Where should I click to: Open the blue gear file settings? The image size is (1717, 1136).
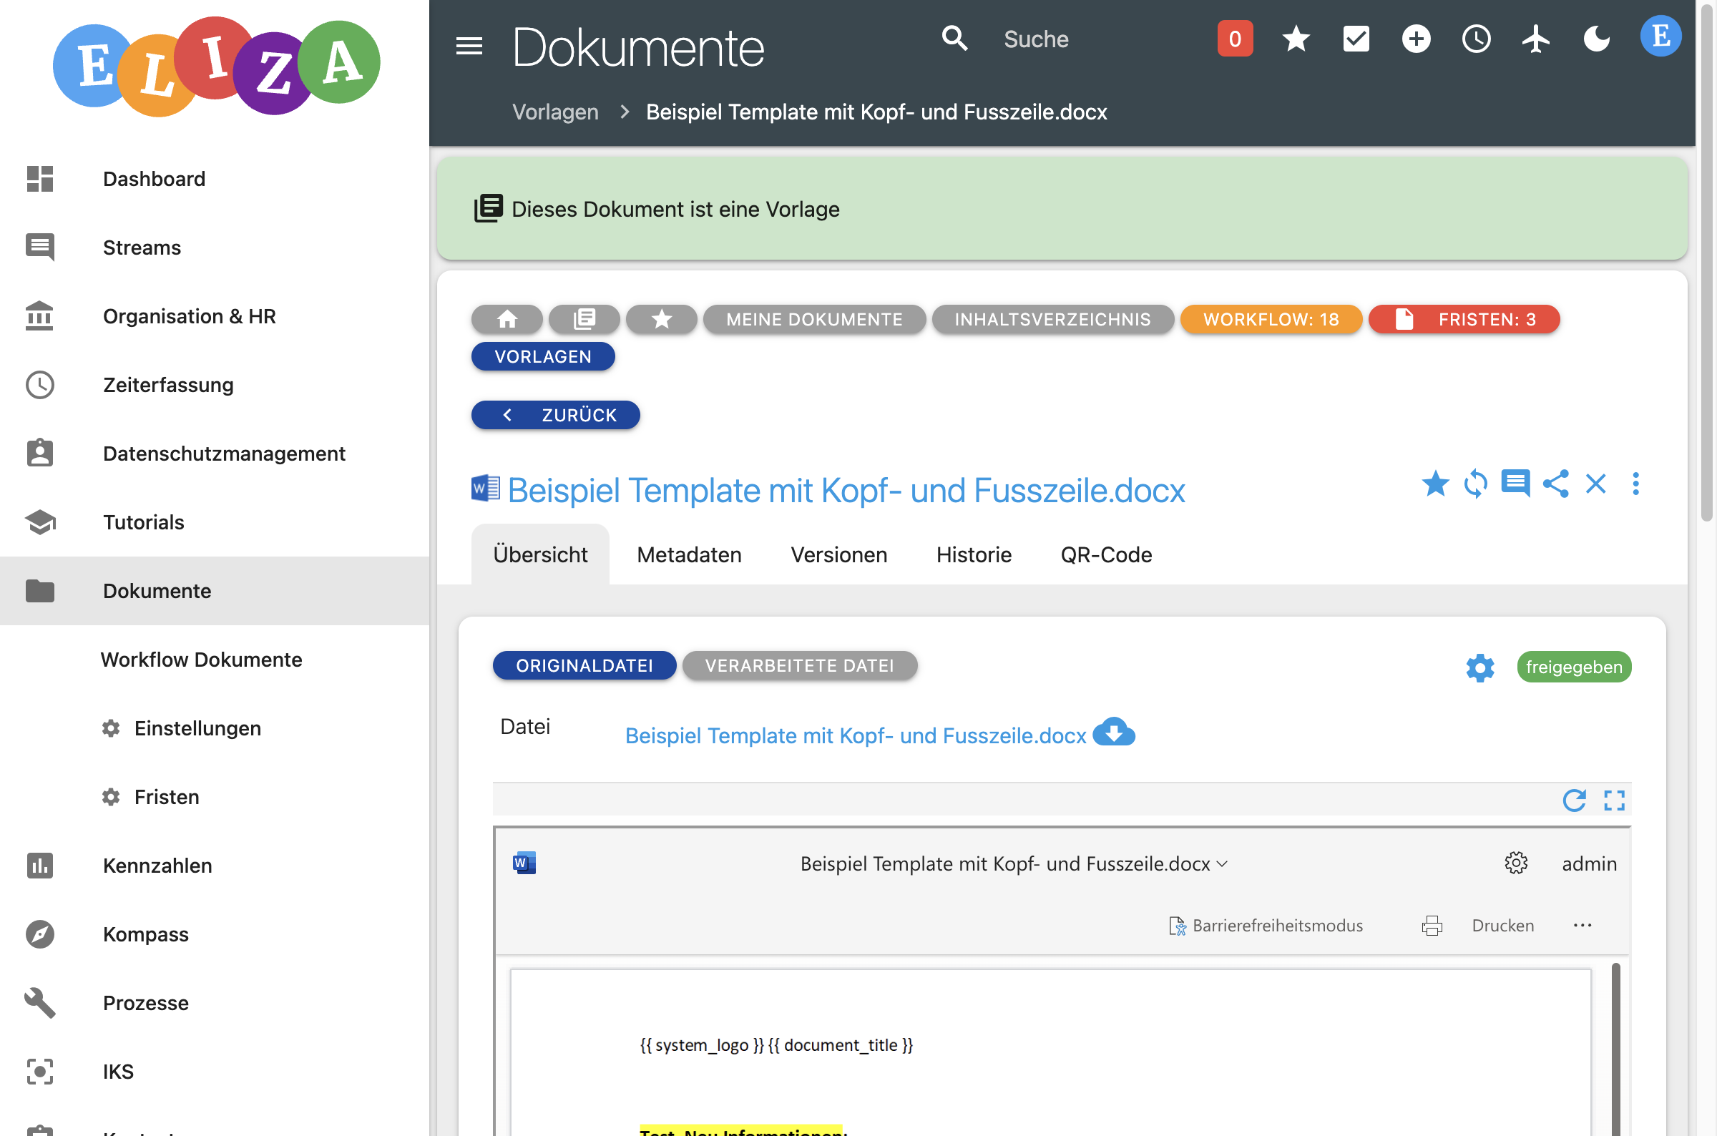tap(1479, 667)
